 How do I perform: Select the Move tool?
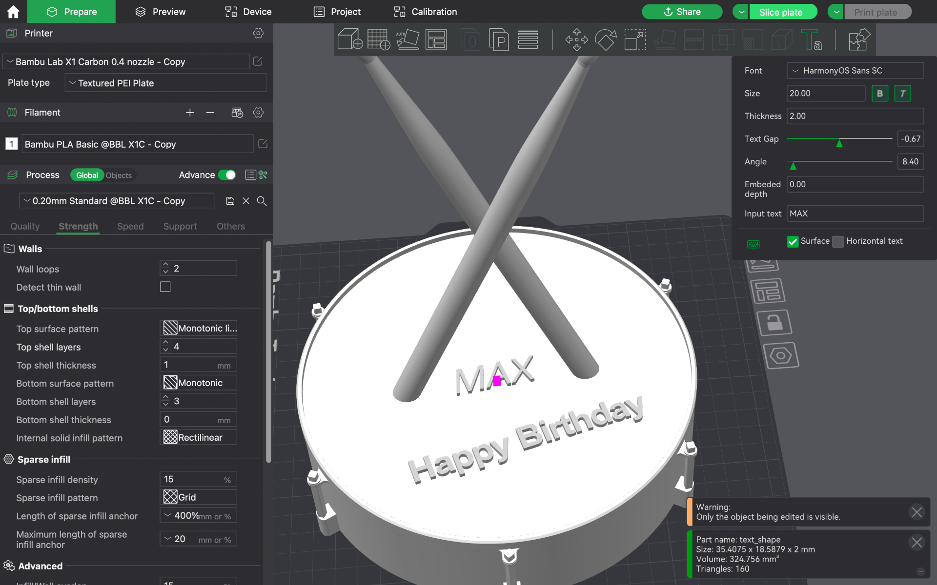coord(576,39)
